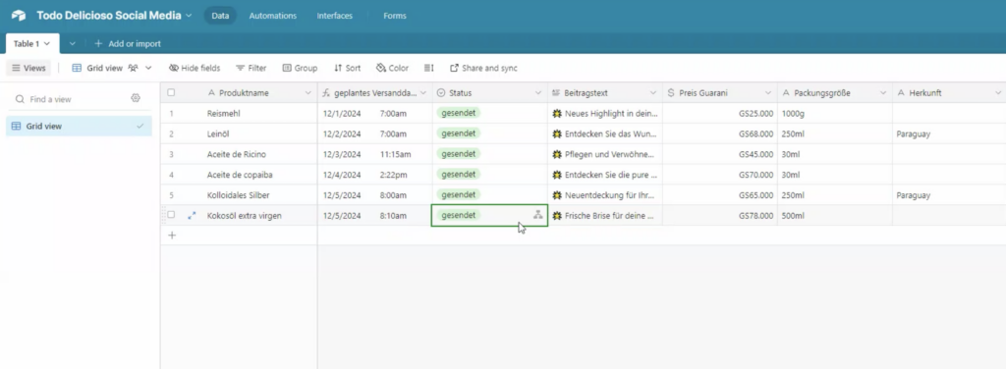This screenshot has height=369, width=1006.
Task: Click the Beitragstext field type icon
Action: 556,93
